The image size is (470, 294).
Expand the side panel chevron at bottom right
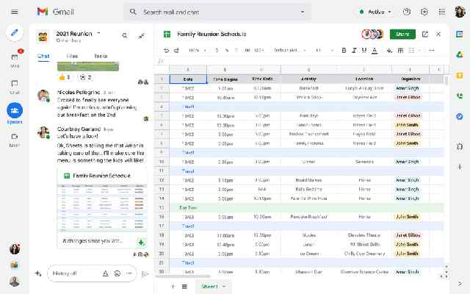(x=460, y=284)
